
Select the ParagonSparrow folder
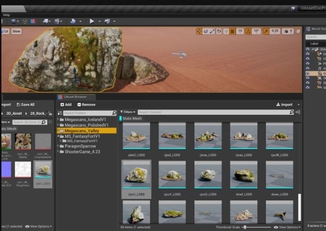click(x=80, y=146)
